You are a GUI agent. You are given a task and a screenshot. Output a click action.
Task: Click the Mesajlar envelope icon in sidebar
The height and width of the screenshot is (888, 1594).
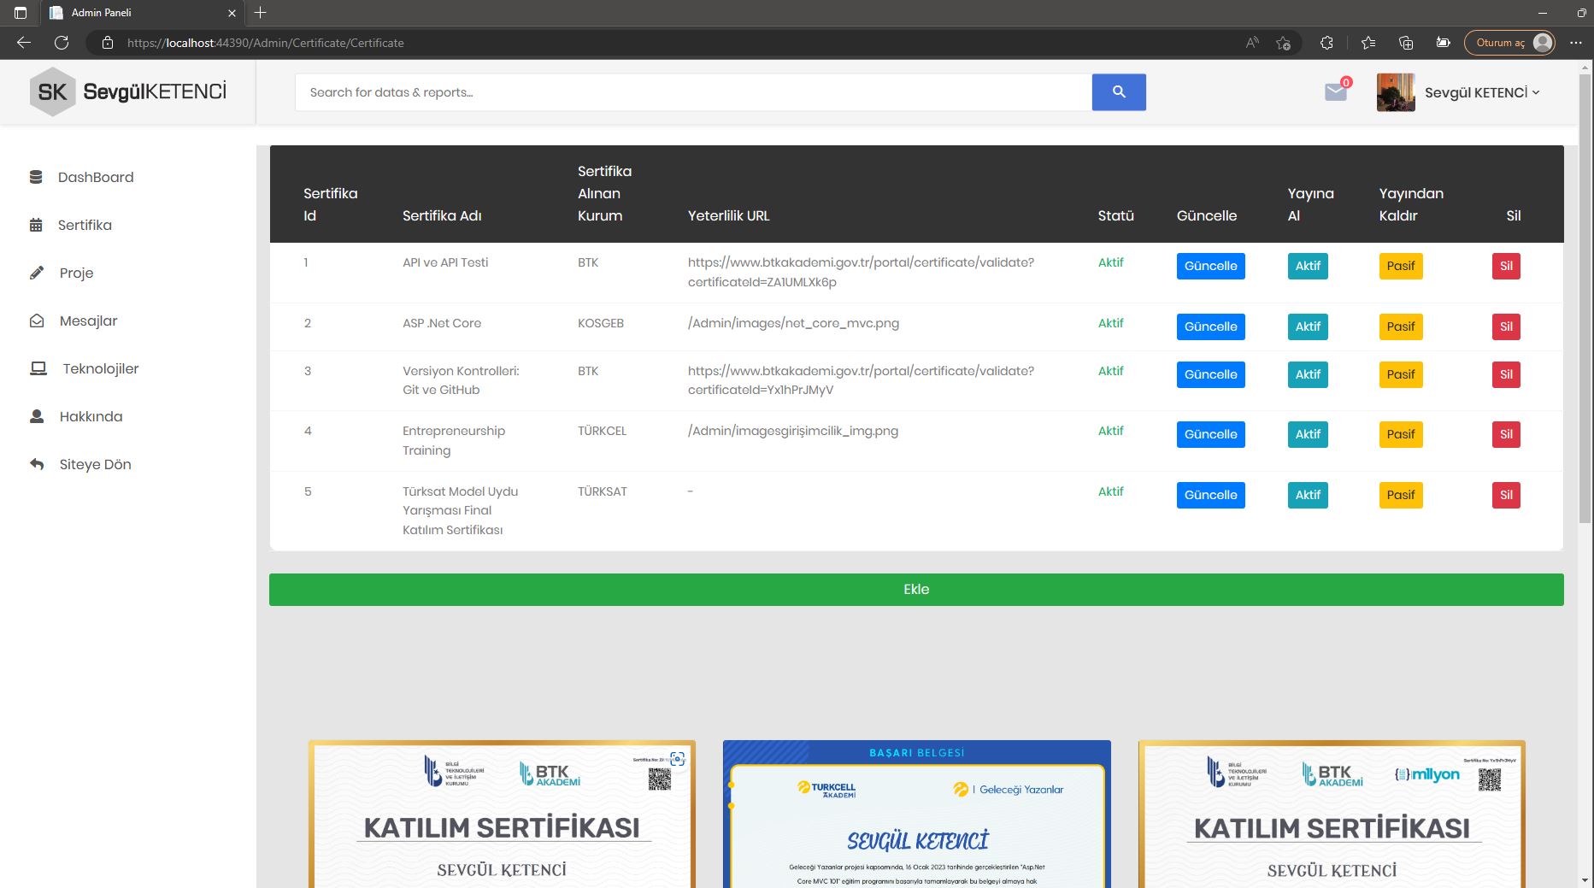point(37,321)
